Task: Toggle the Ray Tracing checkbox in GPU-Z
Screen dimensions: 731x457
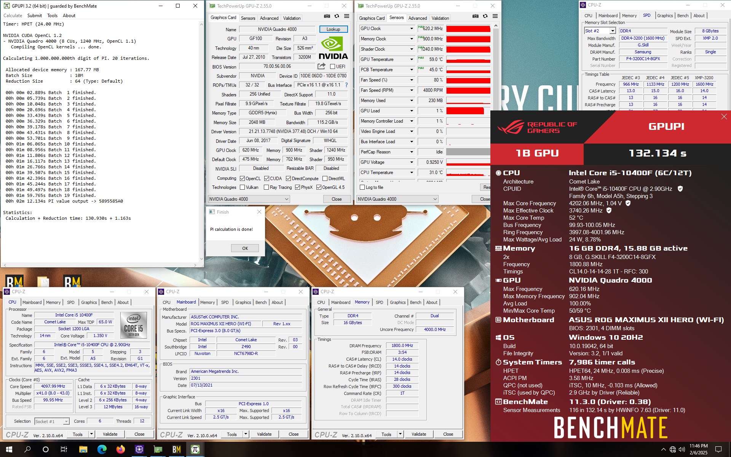Action: 267,187
